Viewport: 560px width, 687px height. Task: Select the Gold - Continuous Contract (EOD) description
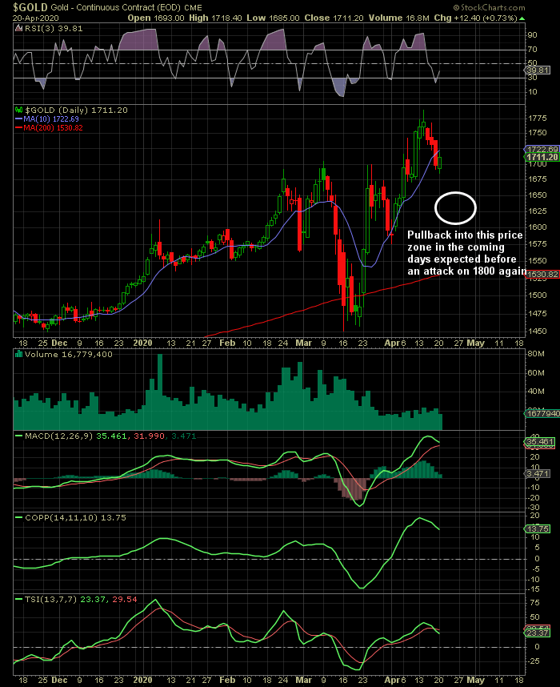click(x=115, y=7)
